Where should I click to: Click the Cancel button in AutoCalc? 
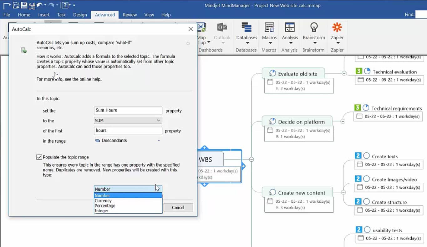[178, 207]
